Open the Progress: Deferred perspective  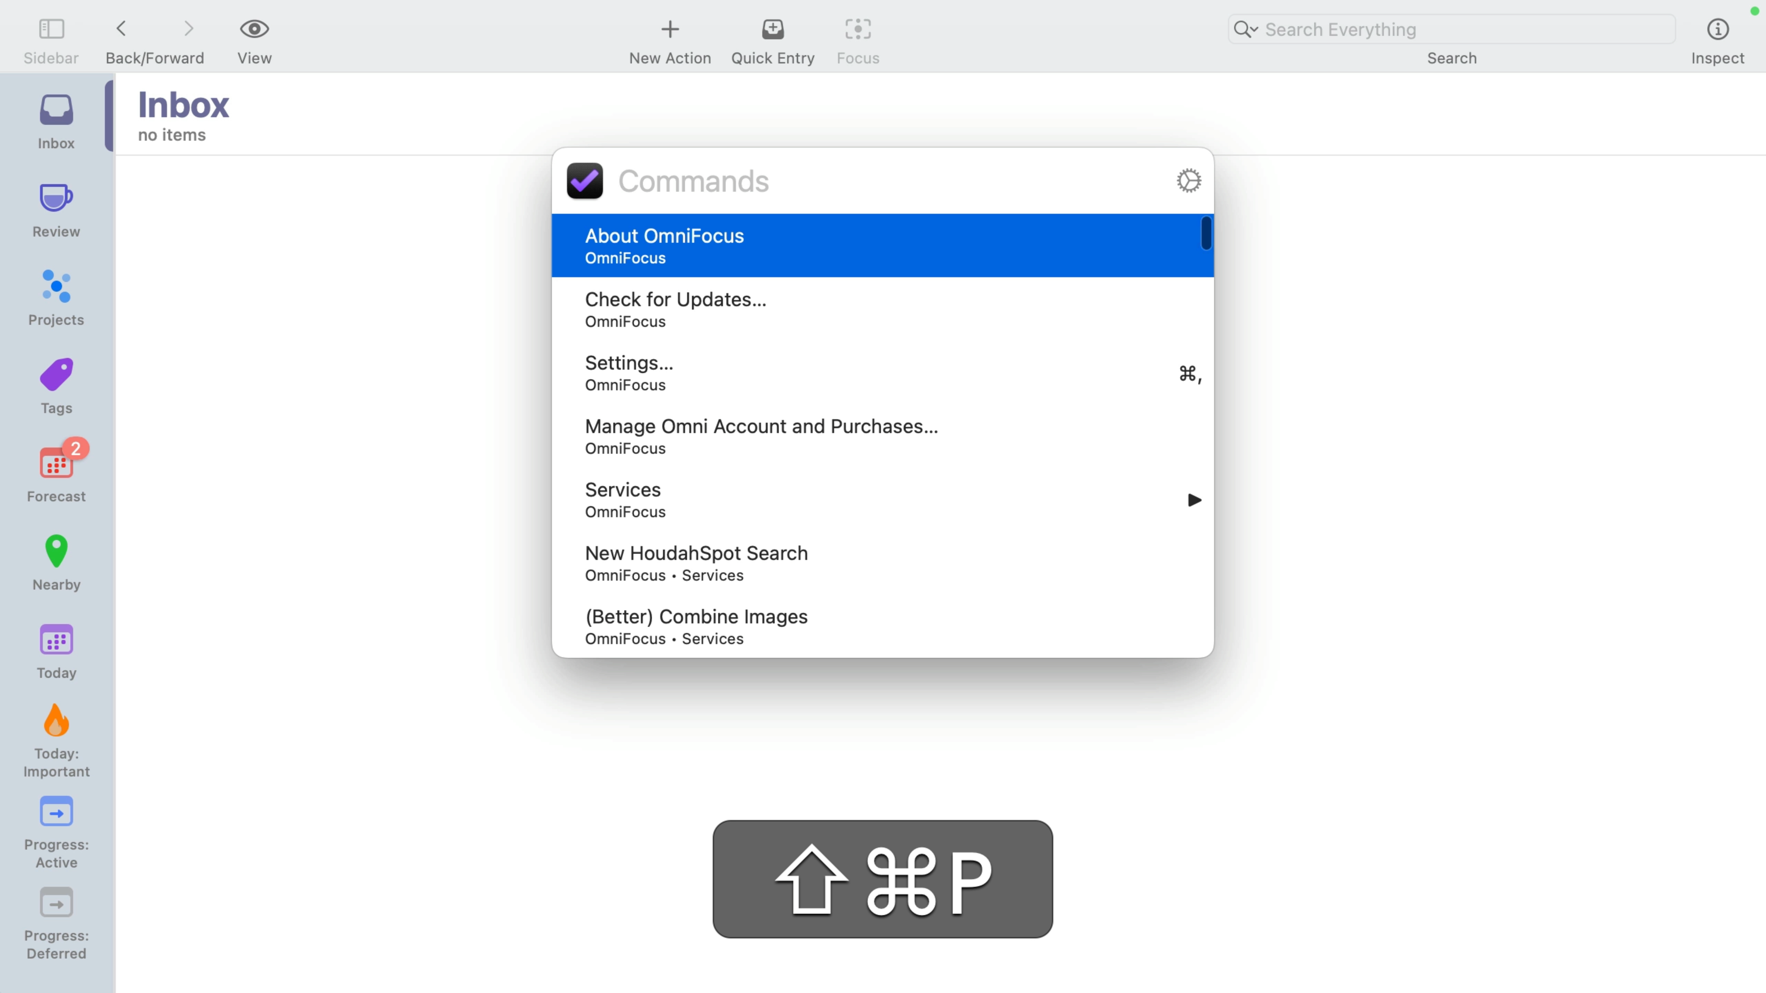56,924
